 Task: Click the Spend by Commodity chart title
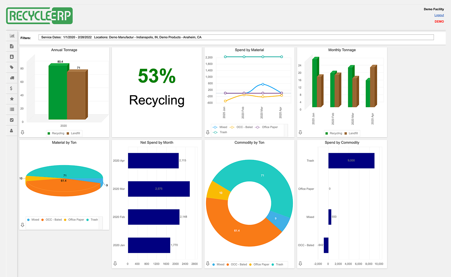pyautogui.click(x=342, y=143)
